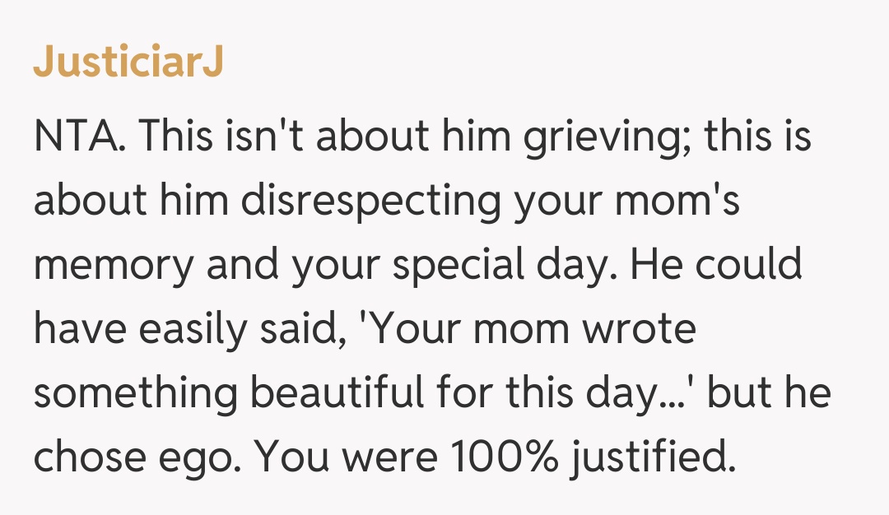Viewport: 889px width, 515px height.
Task: Click the word 'memory' in the comment
Action: [114, 266]
